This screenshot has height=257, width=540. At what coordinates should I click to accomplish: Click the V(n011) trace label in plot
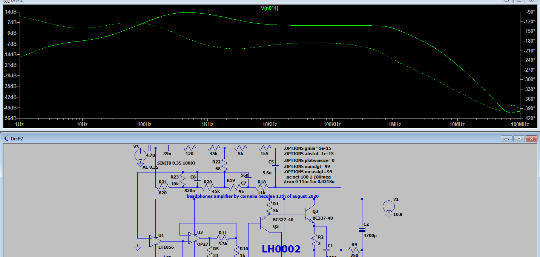270,8
